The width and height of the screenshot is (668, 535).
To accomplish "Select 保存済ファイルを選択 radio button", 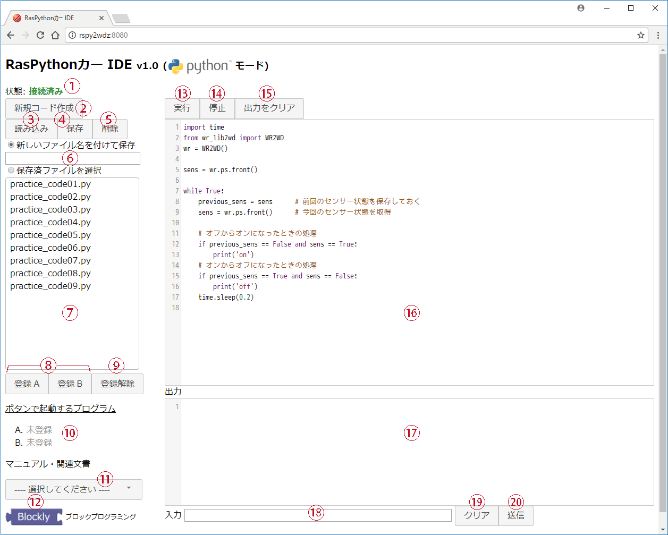I will pos(11,171).
